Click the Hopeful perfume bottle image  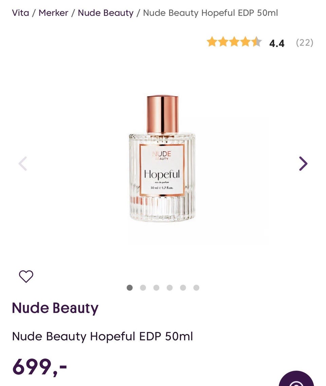tap(162, 158)
